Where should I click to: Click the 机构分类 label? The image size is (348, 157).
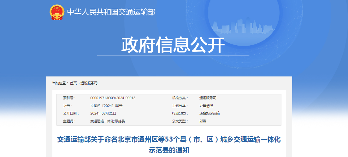[x=180, y=98]
